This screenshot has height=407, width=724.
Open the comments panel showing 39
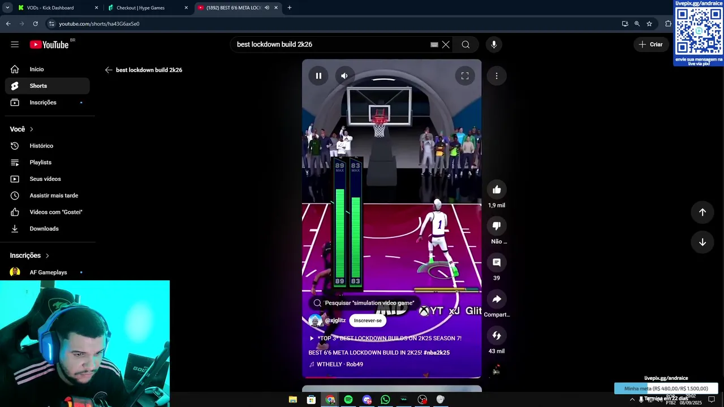497,262
